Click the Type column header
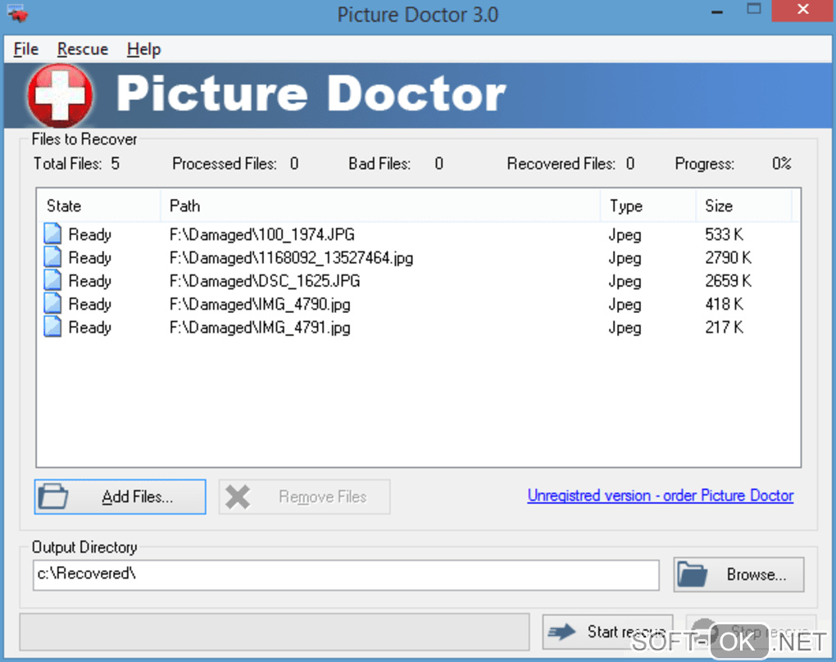Screen dimensions: 836x662 click(x=647, y=206)
